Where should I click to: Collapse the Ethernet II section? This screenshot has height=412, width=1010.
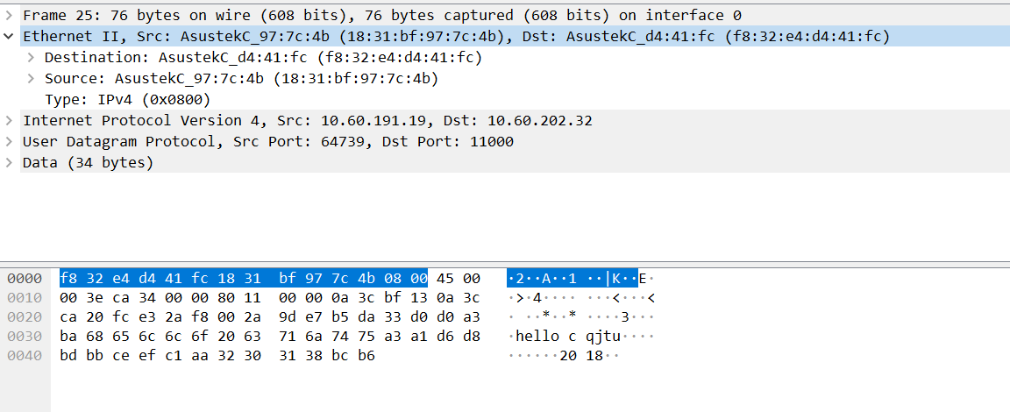point(9,36)
